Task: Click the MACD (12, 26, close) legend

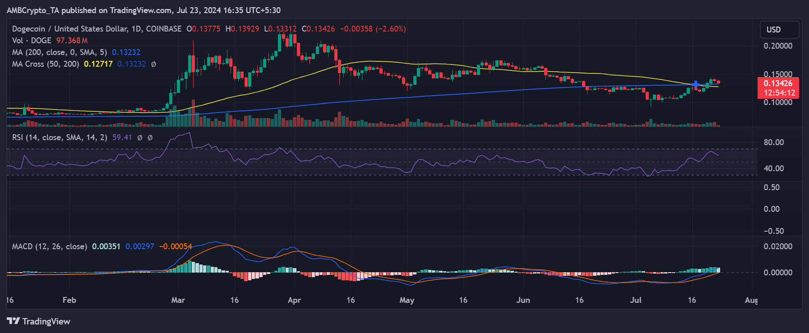Action: [50, 246]
